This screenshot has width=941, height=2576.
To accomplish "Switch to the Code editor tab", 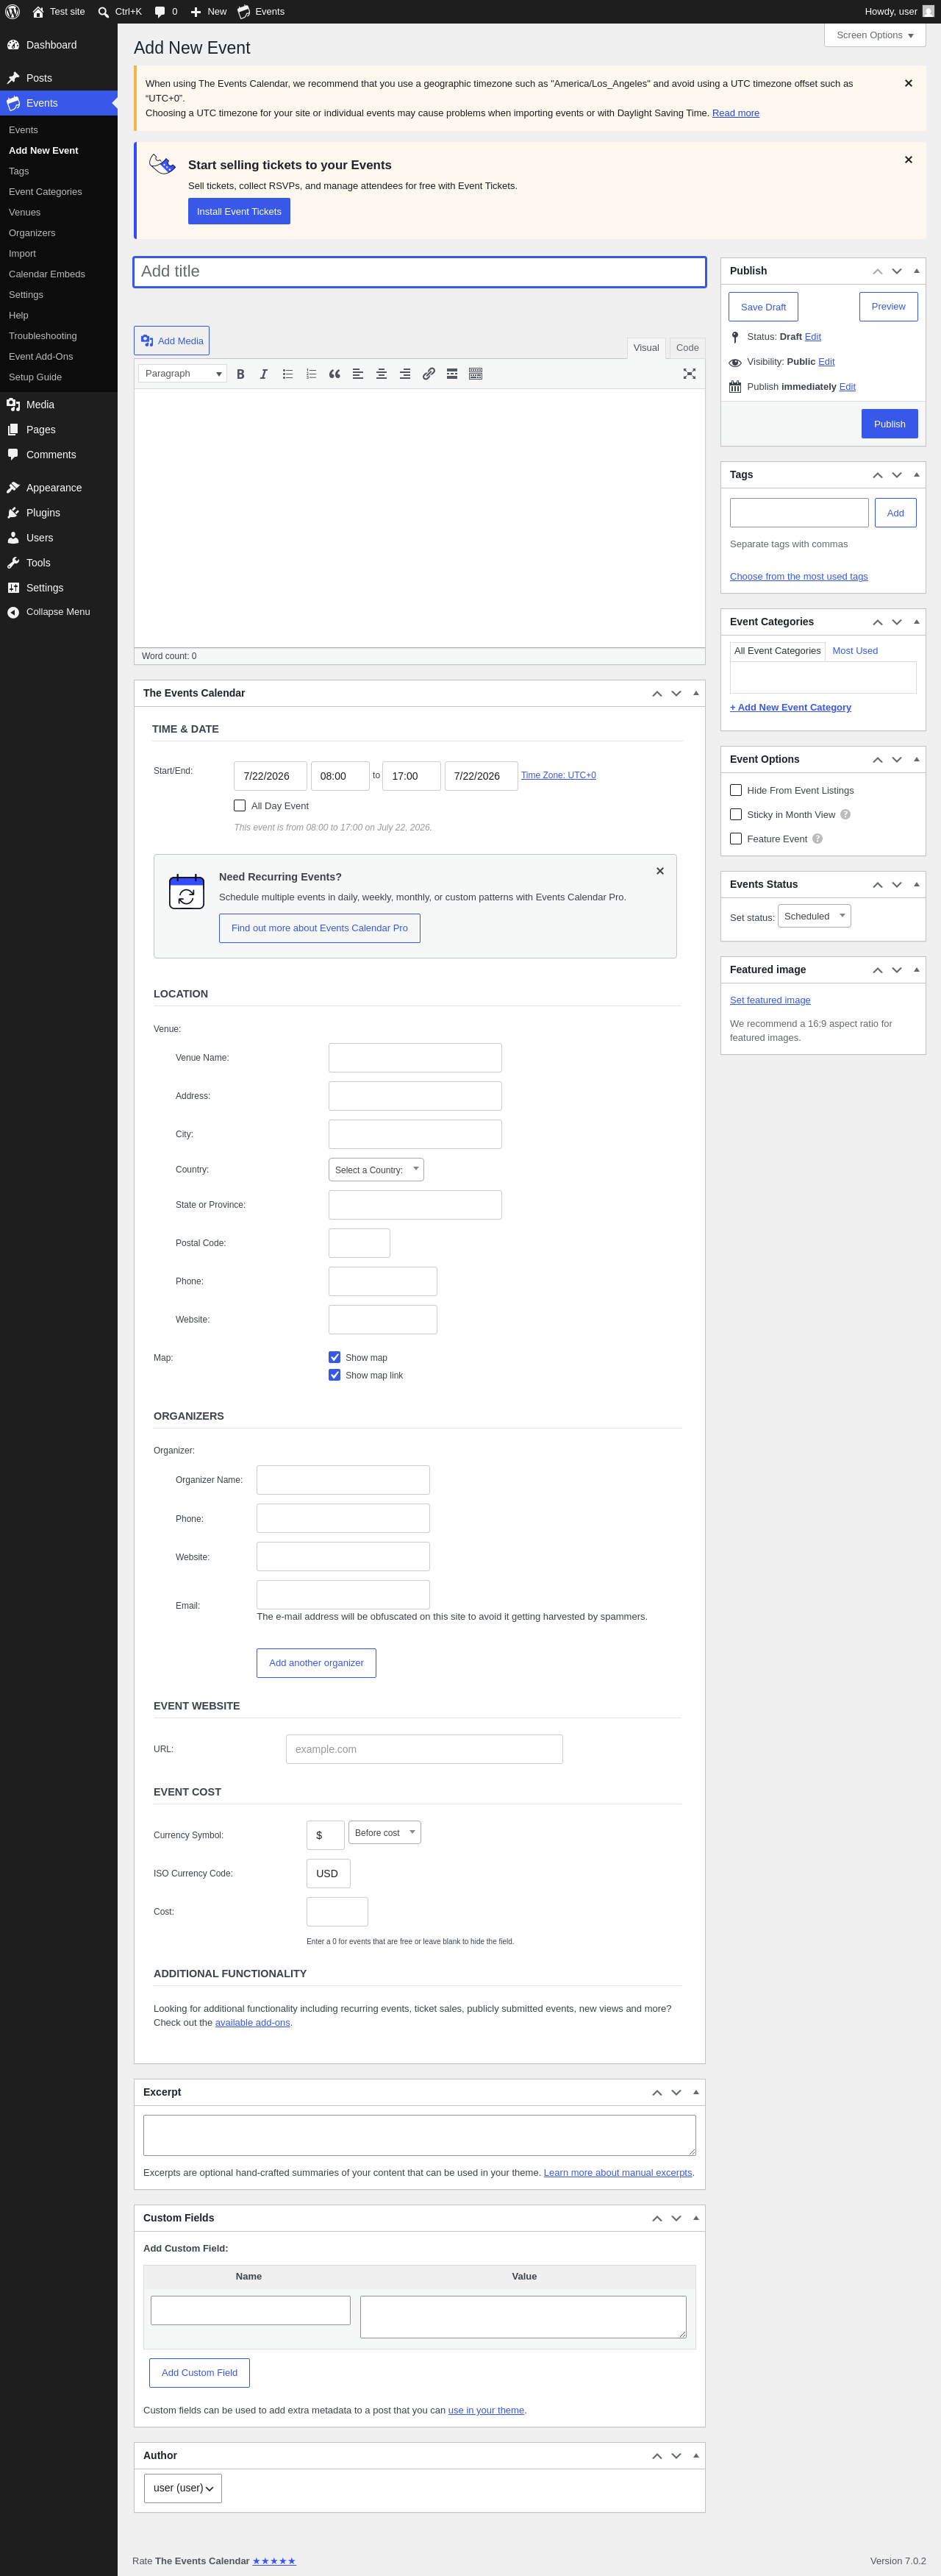I will click(x=687, y=348).
